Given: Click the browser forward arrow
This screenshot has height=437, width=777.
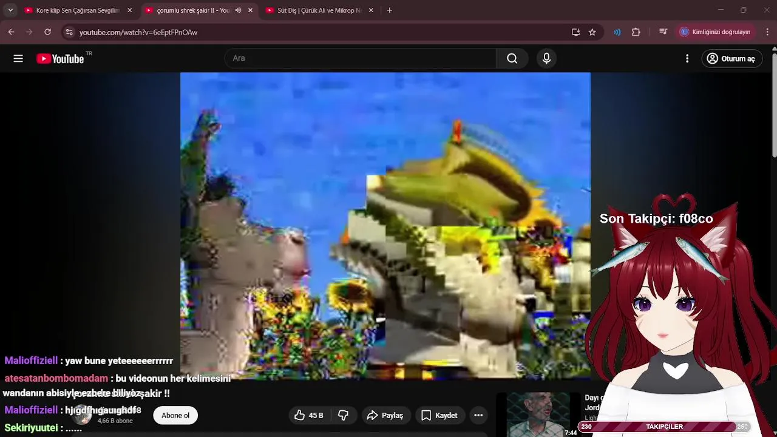Looking at the screenshot, I should pyautogui.click(x=29, y=32).
